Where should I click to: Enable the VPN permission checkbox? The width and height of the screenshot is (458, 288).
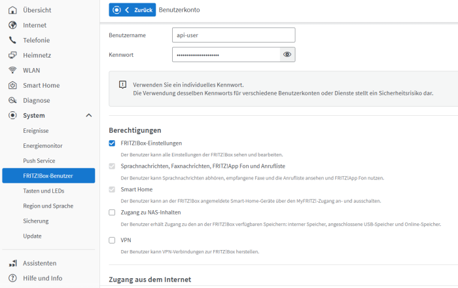point(112,240)
